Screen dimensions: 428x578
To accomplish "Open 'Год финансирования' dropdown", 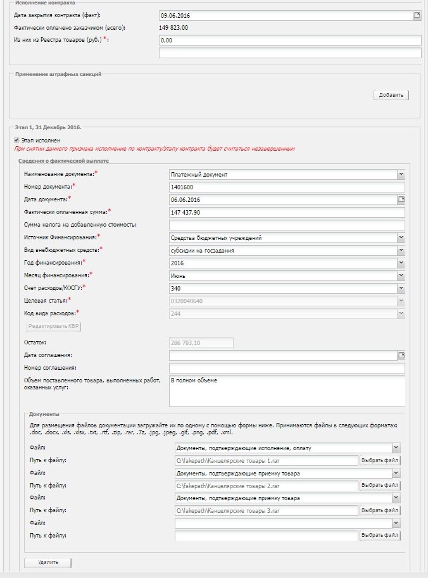I will (401, 263).
